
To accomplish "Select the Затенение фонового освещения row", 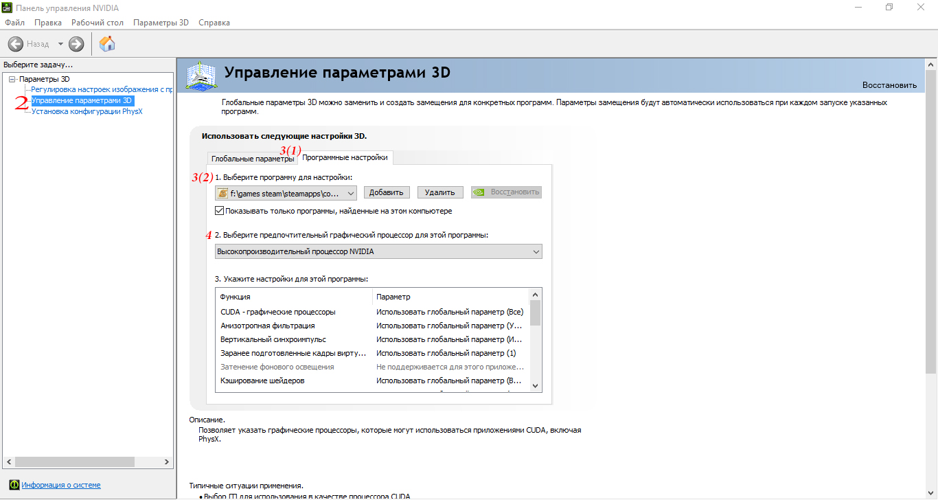I will [373, 367].
